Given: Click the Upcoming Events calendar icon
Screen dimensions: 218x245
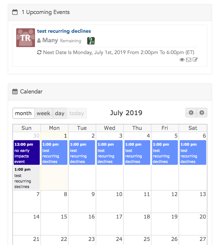Looking at the screenshot, I should click(x=15, y=12).
